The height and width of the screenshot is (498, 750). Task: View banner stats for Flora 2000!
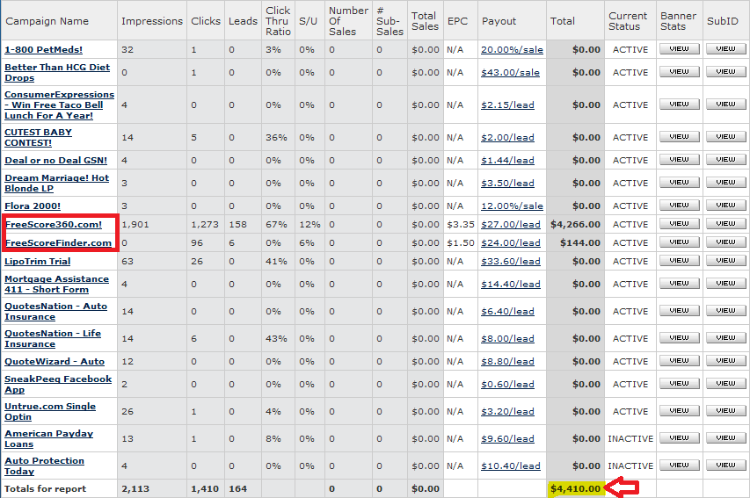pos(679,206)
